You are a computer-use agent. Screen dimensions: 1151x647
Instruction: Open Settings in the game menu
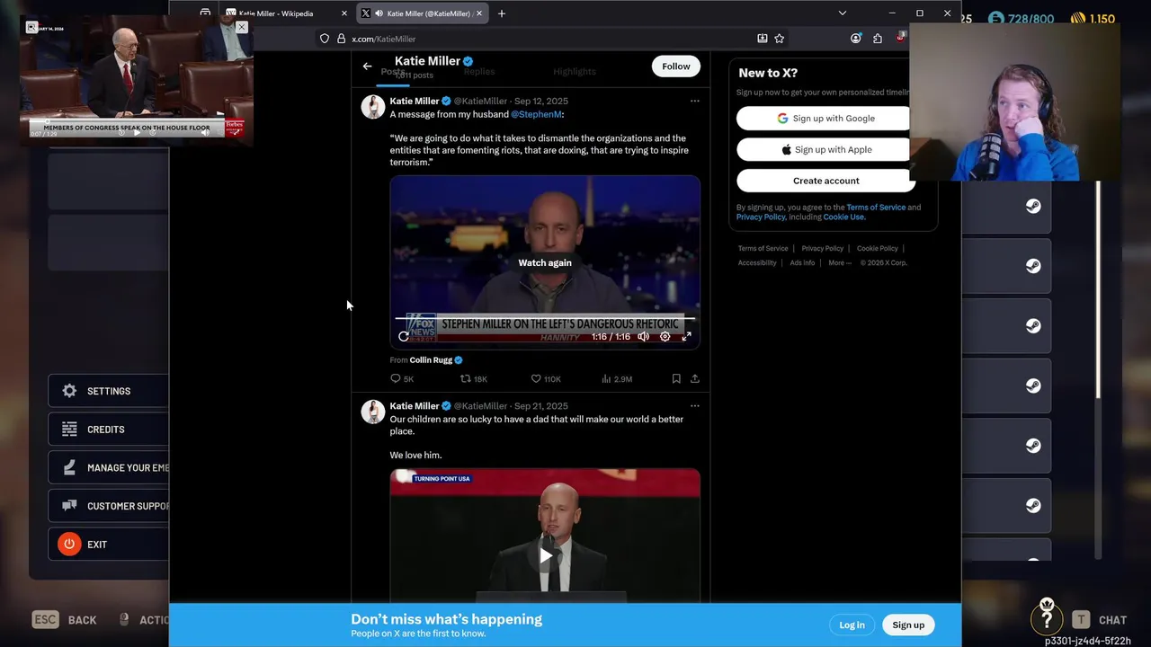coord(108,392)
